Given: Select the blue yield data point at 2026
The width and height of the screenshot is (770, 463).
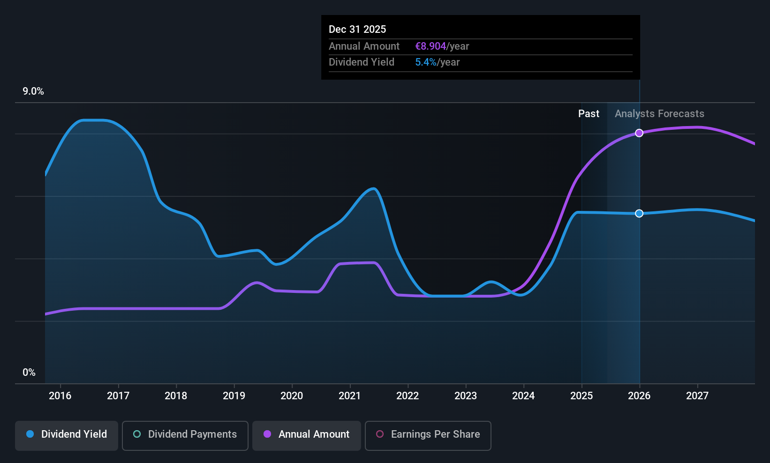Looking at the screenshot, I should coord(639,214).
